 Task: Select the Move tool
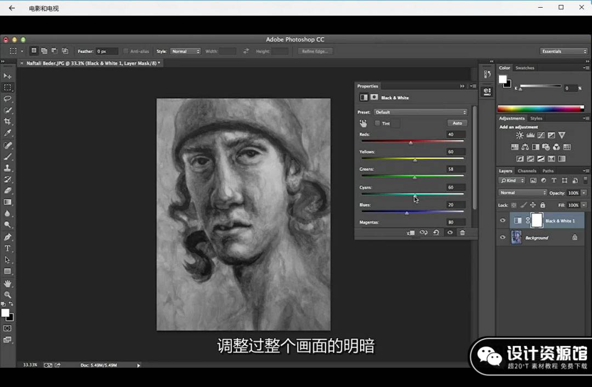click(8, 76)
